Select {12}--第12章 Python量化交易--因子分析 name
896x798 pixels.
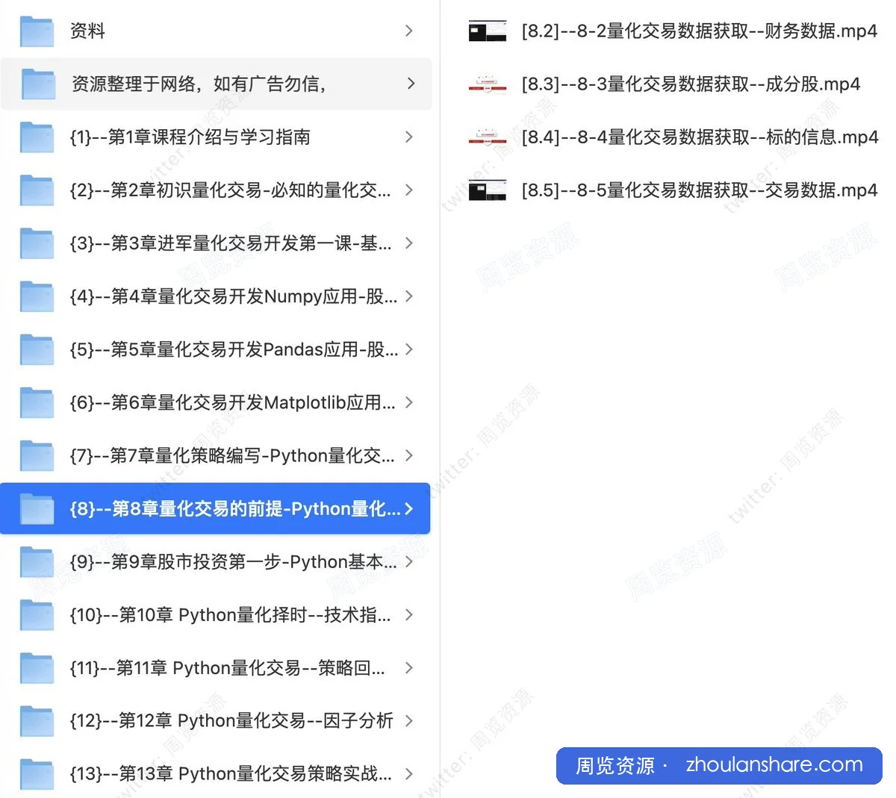click(x=231, y=721)
